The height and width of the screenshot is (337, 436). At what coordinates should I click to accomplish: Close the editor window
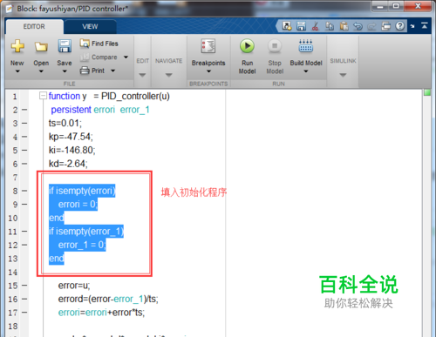click(418, 6)
